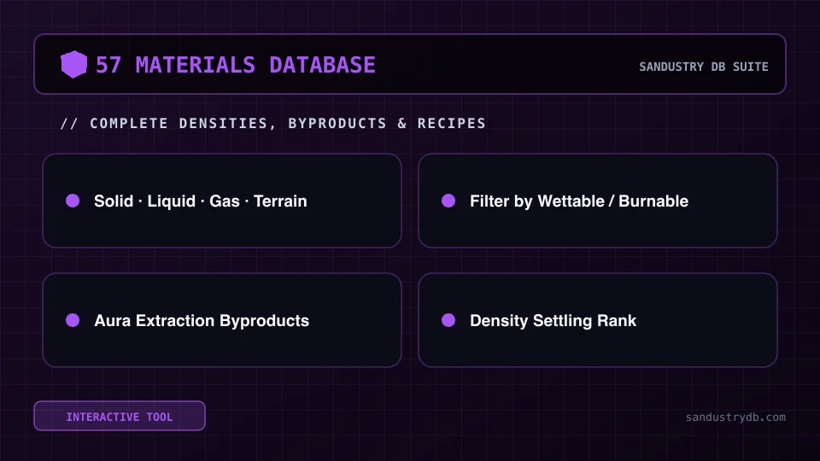This screenshot has width=820, height=461.
Task: Click bullet dot beside Filter by Wettable
Action: click(448, 201)
